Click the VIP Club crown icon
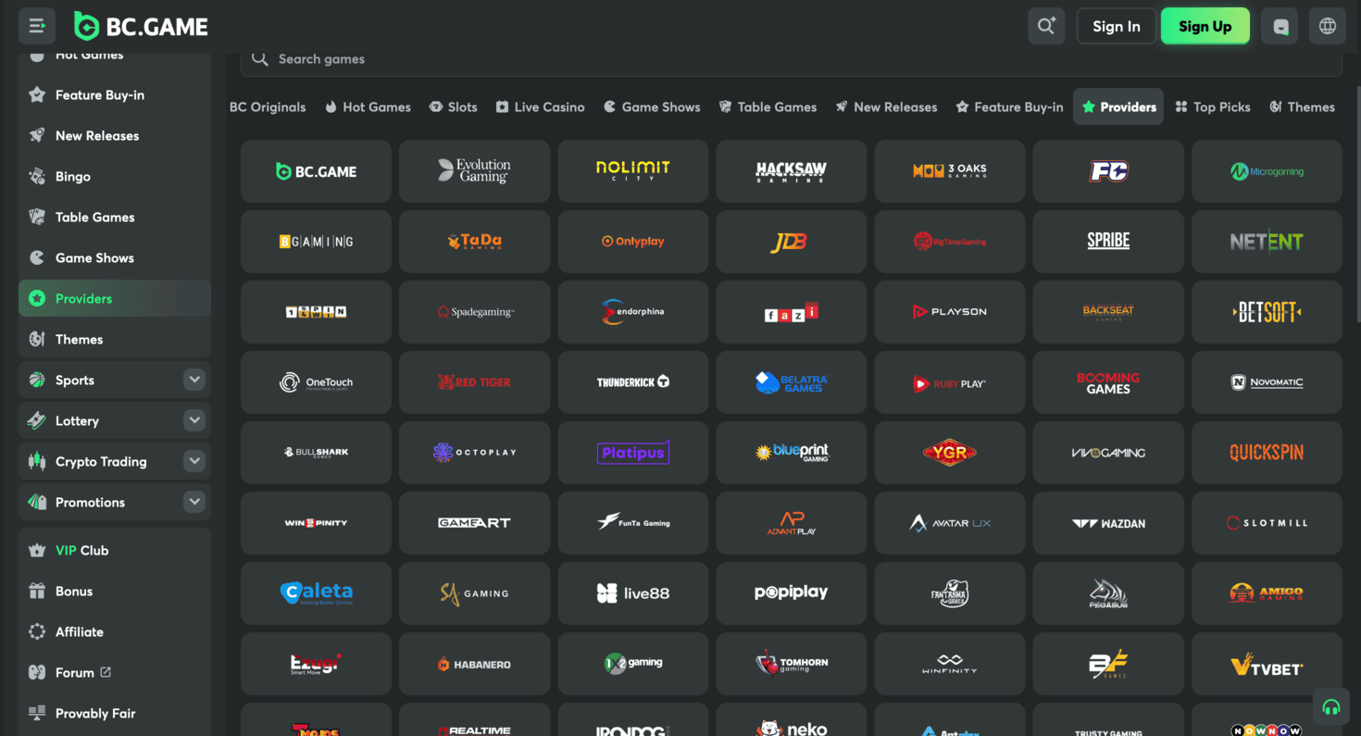 click(37, 550)
